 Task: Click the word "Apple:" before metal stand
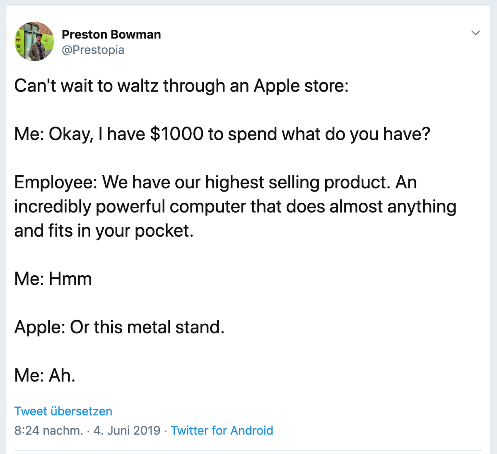(40, 327)
